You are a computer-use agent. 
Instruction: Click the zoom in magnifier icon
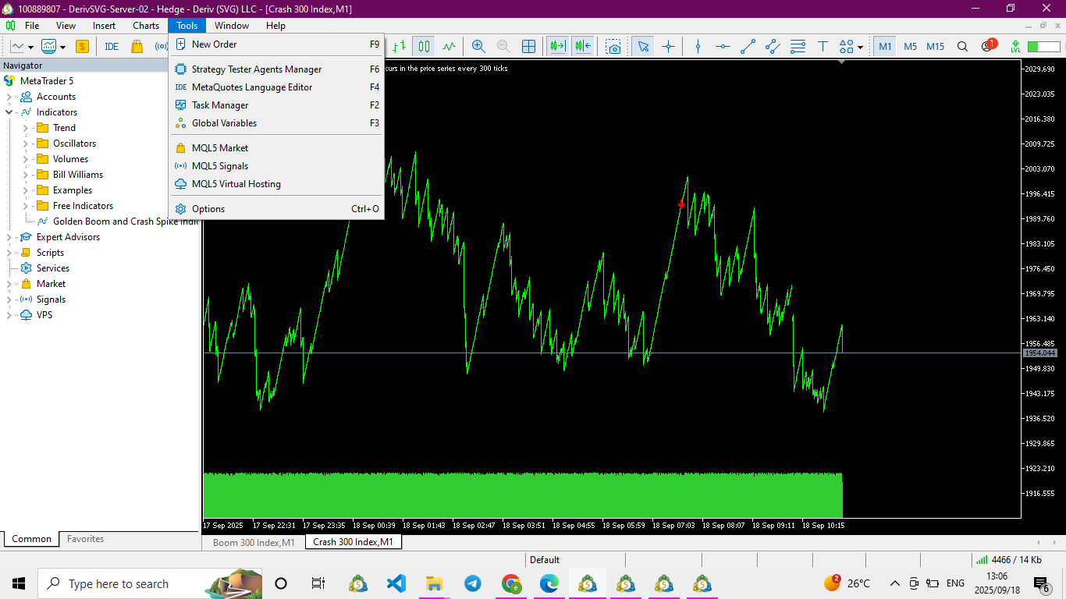478,47
